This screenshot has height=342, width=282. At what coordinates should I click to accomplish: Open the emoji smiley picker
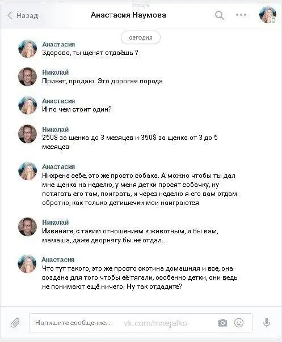click(239, 323)
